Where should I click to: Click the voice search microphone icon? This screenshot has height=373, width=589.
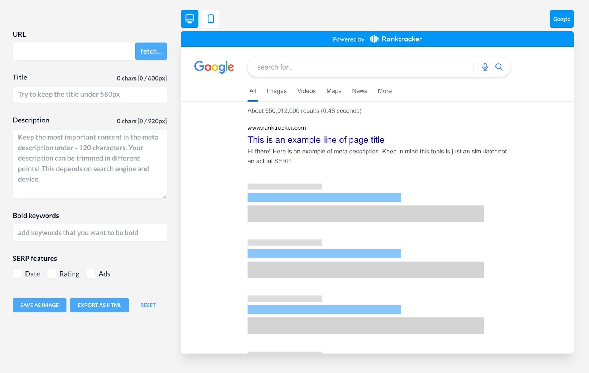(485, 67)
